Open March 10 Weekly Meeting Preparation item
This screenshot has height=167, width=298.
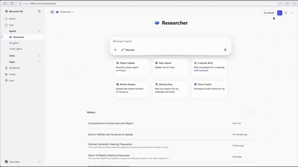[x=170, y=157]
